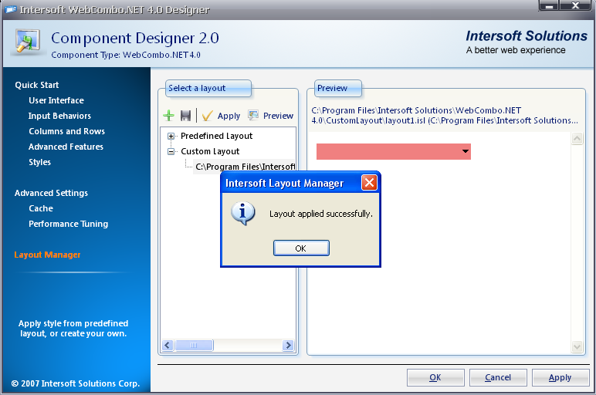Click the Intersoft Solutions brand text

click(527, 35)
